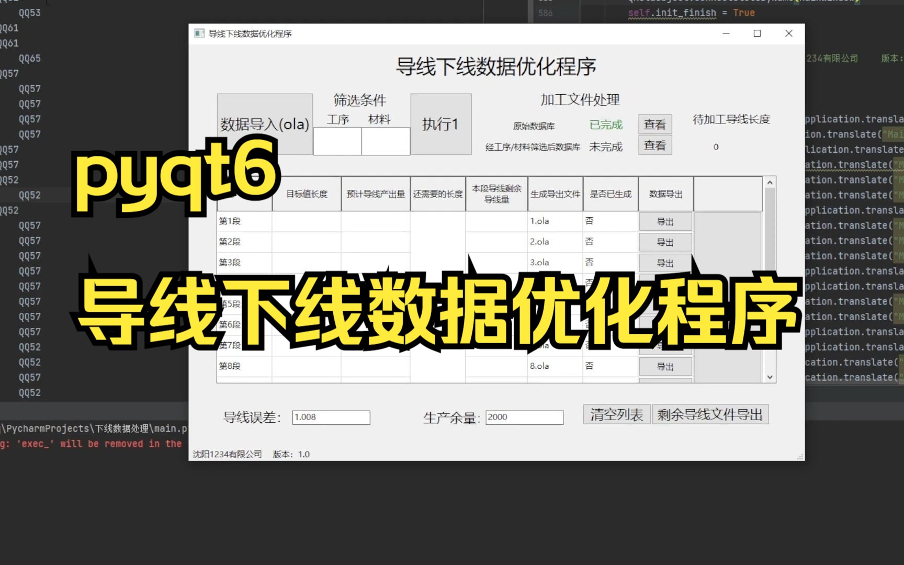Viewport: 904px width, 565px height.
Task: Click the 目标值长度 column header
Action: [307, 194]
